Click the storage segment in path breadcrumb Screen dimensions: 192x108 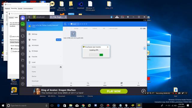click(76, 28)
